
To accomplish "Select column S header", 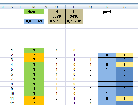I will point(124,7).
